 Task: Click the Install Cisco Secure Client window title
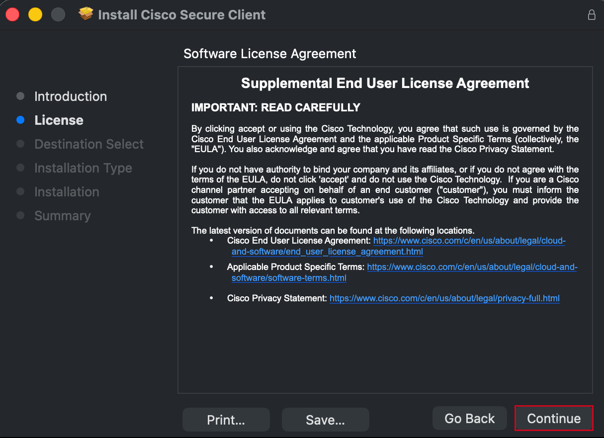point(182,15)
